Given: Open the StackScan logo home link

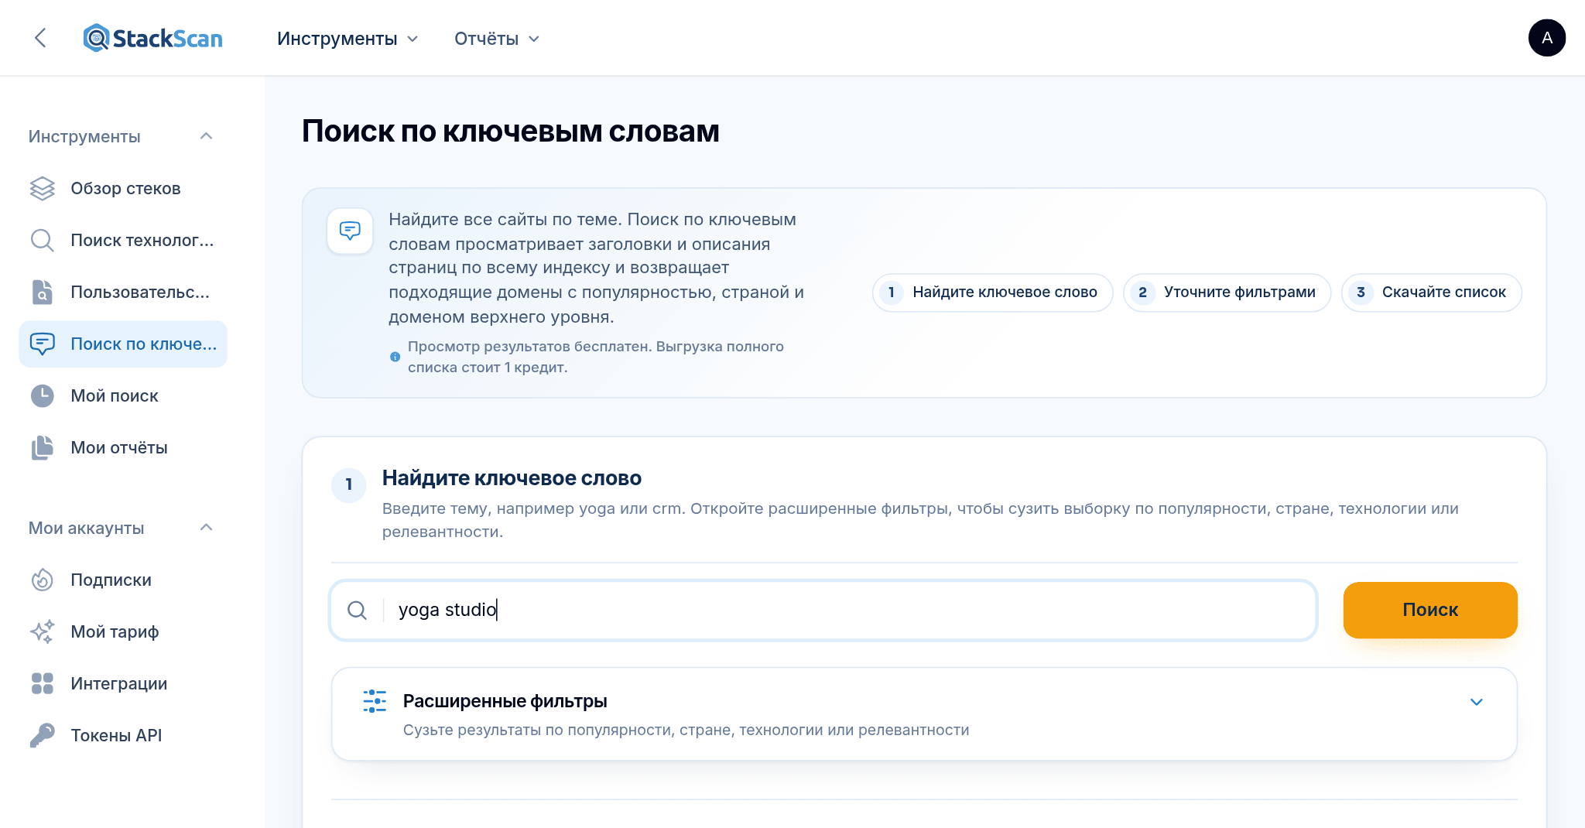Looking at the screenshot, I should [153, 38].
